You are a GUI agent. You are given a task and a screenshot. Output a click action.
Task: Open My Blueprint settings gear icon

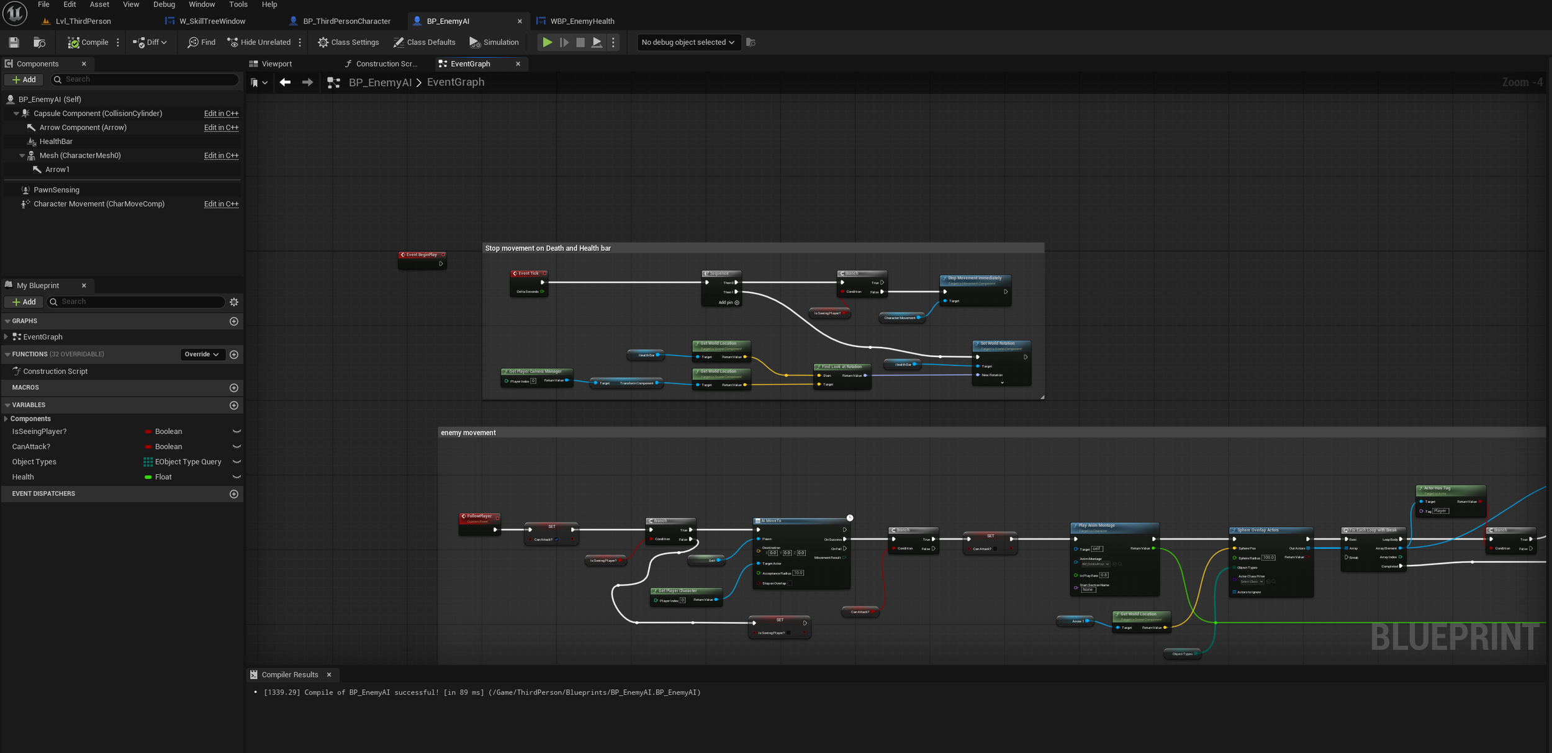(234, 302)
